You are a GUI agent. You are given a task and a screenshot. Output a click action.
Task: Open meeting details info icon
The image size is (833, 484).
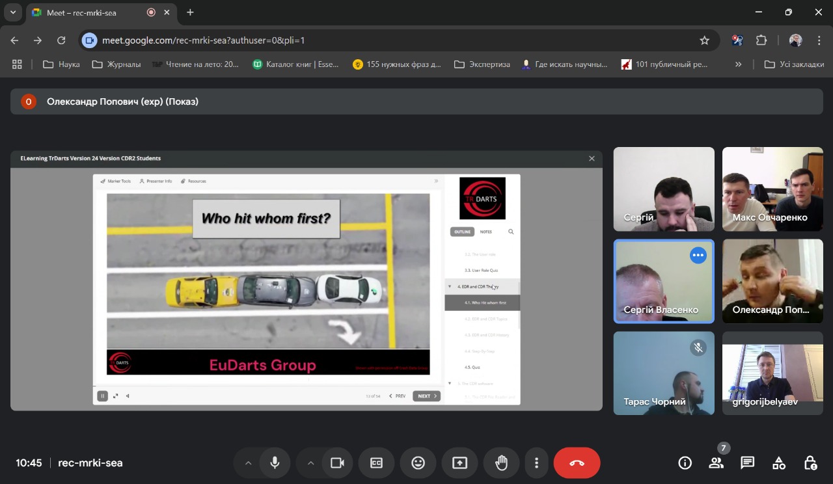coord(685,463)
